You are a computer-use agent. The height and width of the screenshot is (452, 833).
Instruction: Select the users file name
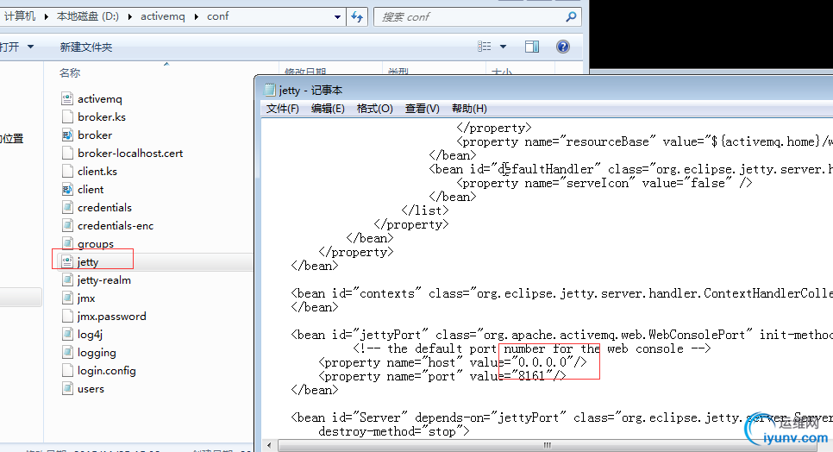tap(91, 389)
